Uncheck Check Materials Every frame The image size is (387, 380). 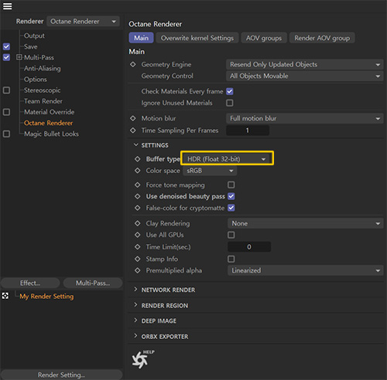click(x=230, y=91)
